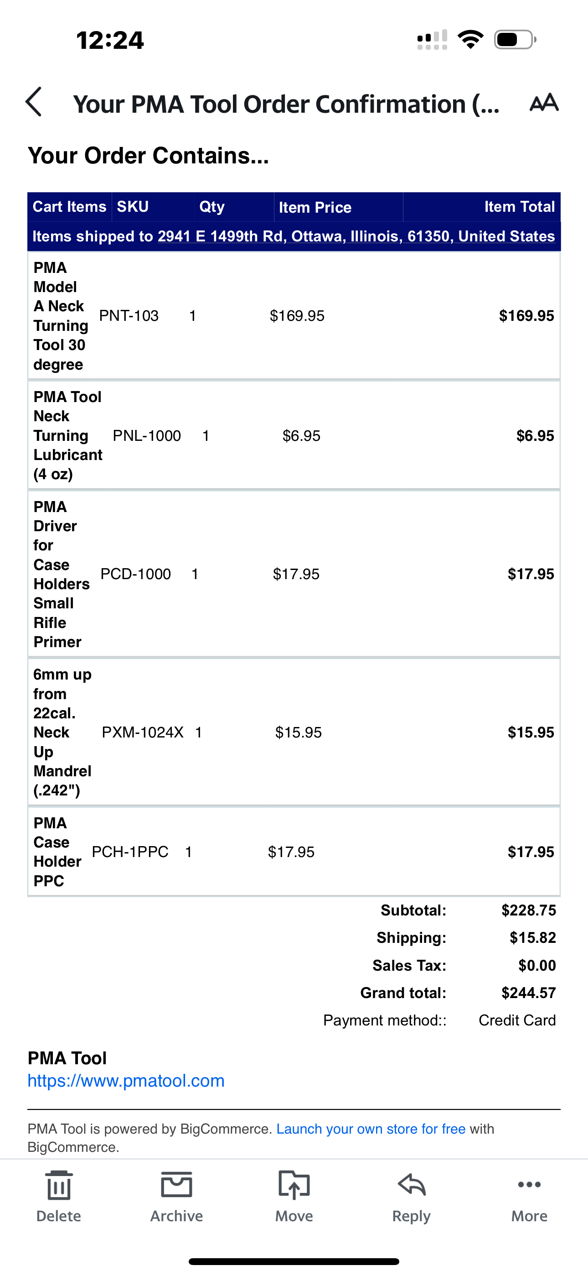Open the AA text size option
This screenshot has width=588, height=1276.
coord(544,103)
